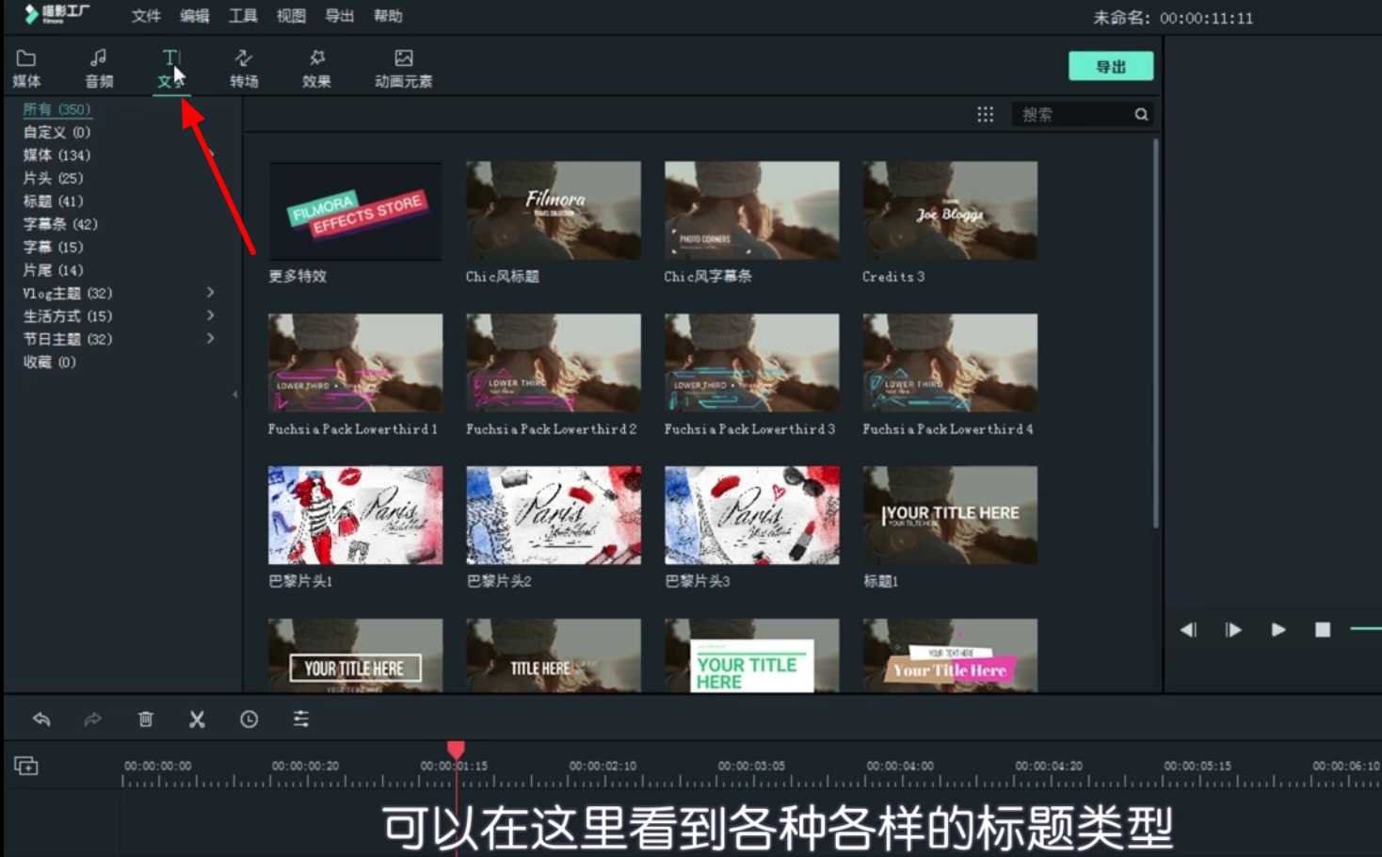
Task: Select the 巴黎片头1 title thumbnail
Action: 355,514
